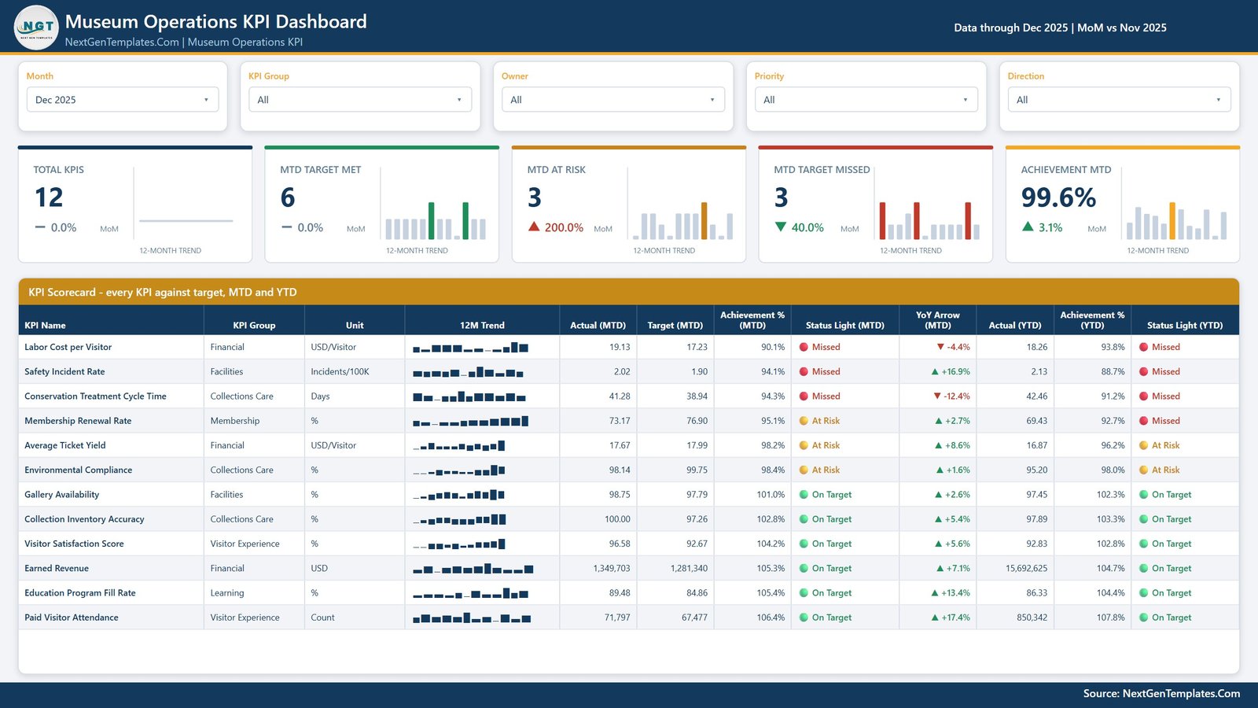Screen dimensions: 1258x708
Task: Open the Month dropdown showing Dec 2025
Action: (x=123, y=100)
